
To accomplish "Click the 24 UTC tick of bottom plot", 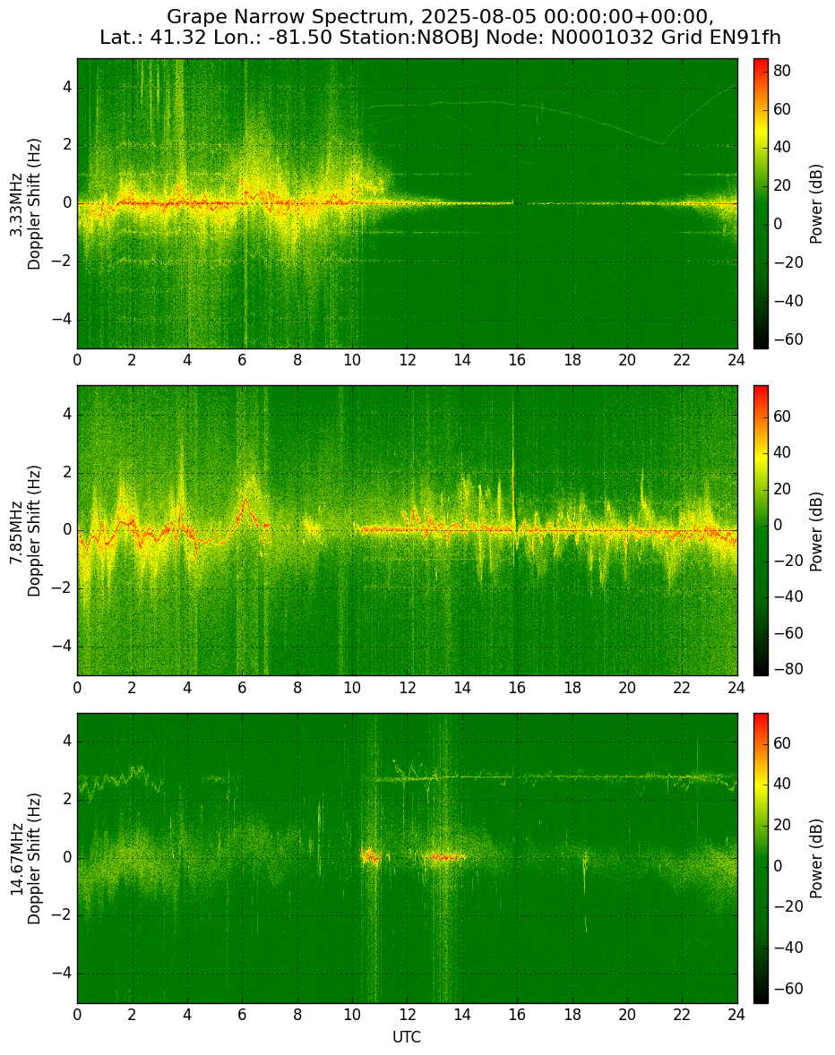I will tap(736, 1015).
